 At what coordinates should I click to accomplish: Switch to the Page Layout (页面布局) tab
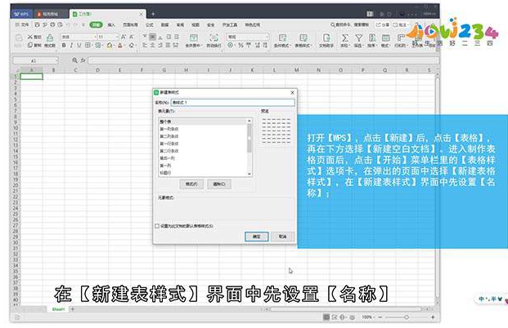point(130,24)
